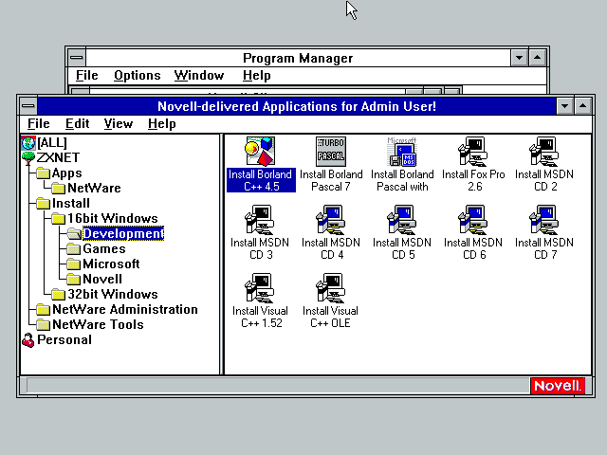Click the NetWare Administration folder icon
The height and width of the screenshot is (455, 607).
coord(44,310)
